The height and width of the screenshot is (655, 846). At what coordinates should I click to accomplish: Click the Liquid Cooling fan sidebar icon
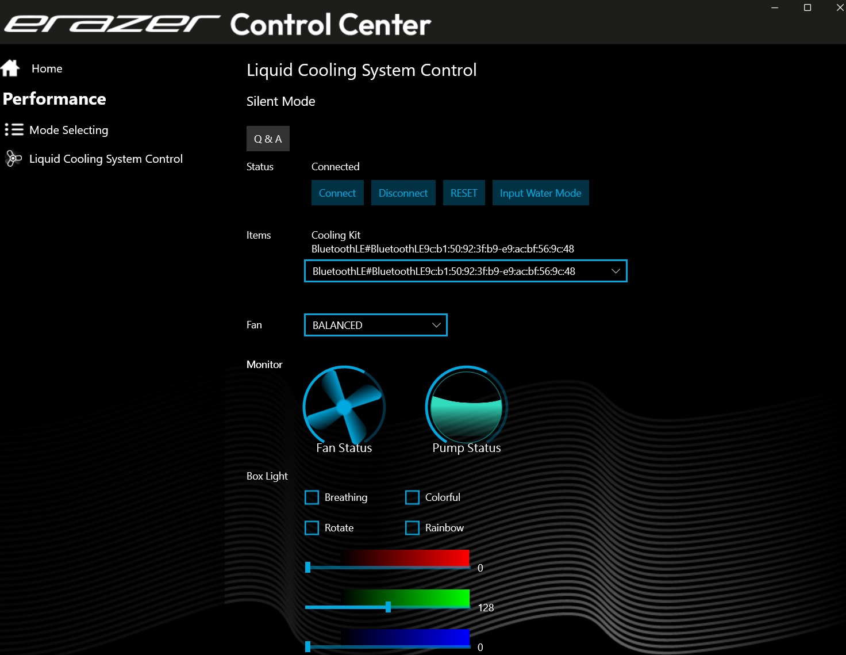pos(13,159)
